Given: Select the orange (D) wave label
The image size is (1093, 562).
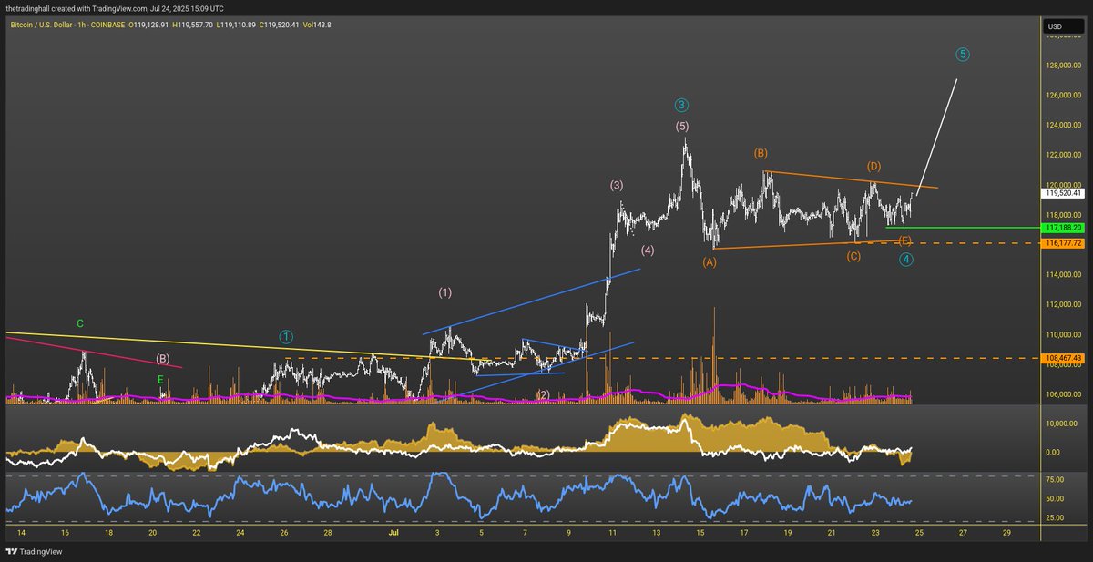Looking at the screenshot, I should [873, 166].
